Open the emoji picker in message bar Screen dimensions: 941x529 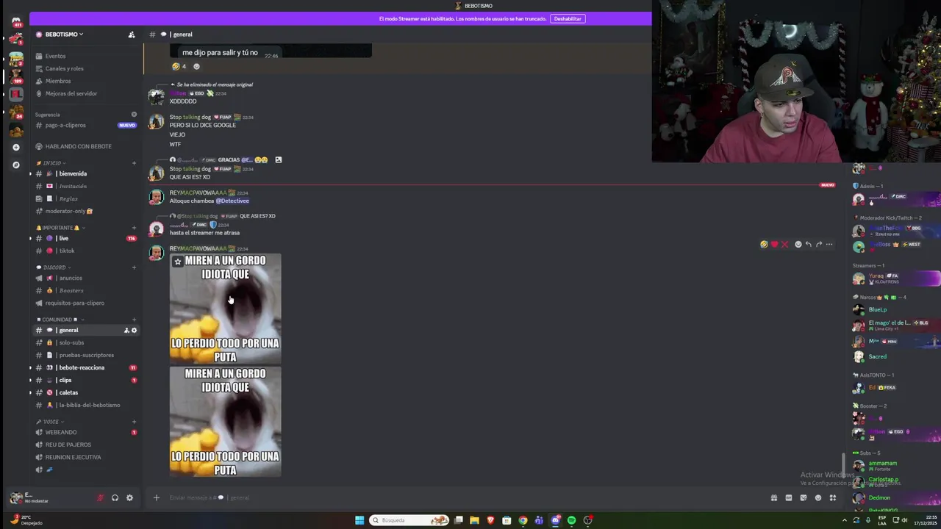click(x=817, y=497)
